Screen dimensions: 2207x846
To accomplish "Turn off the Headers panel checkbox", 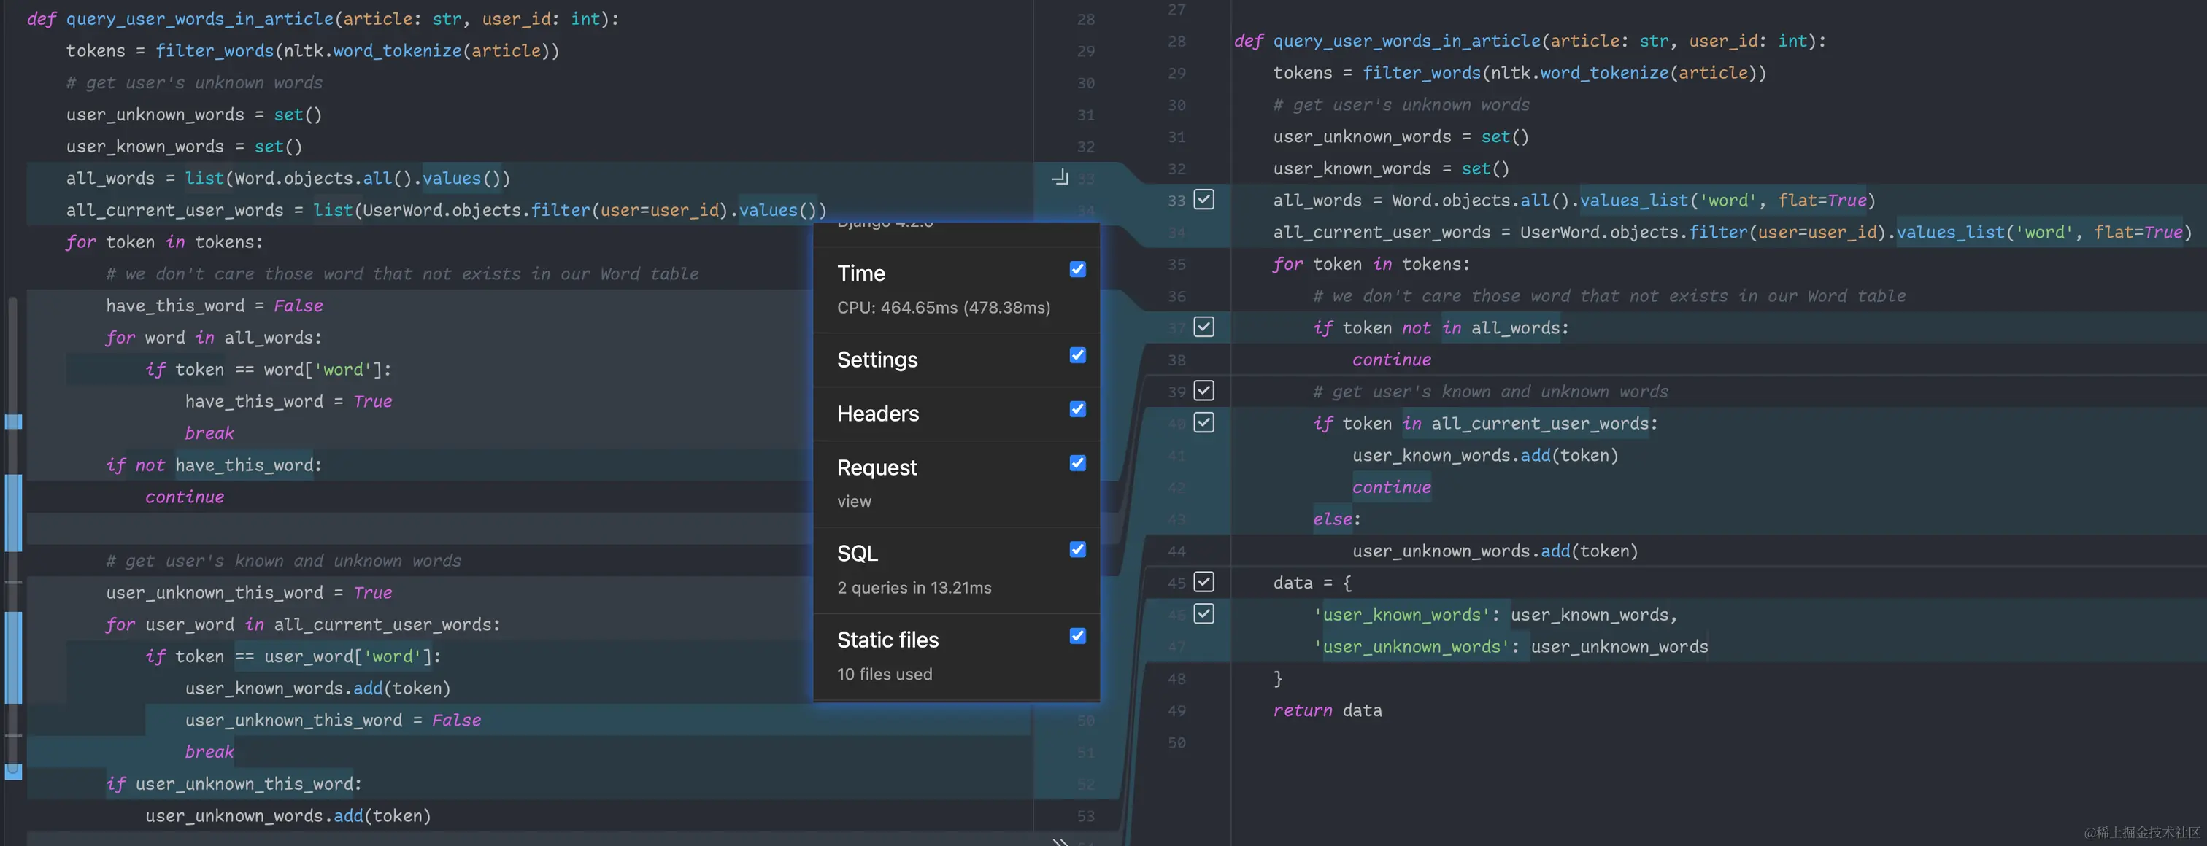I will (1078, 409).
